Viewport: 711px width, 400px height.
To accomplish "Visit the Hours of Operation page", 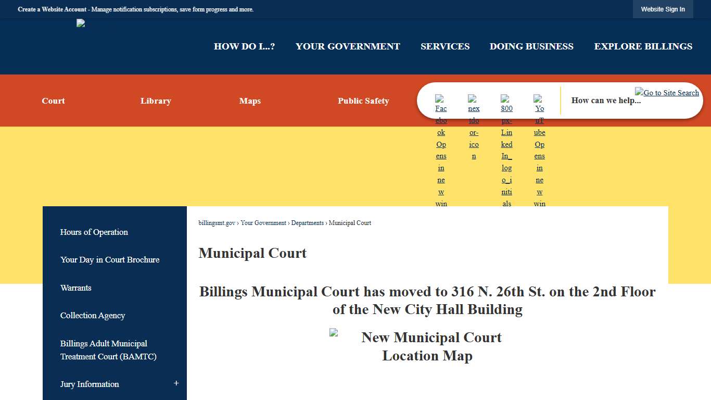I will click(94, 232).
